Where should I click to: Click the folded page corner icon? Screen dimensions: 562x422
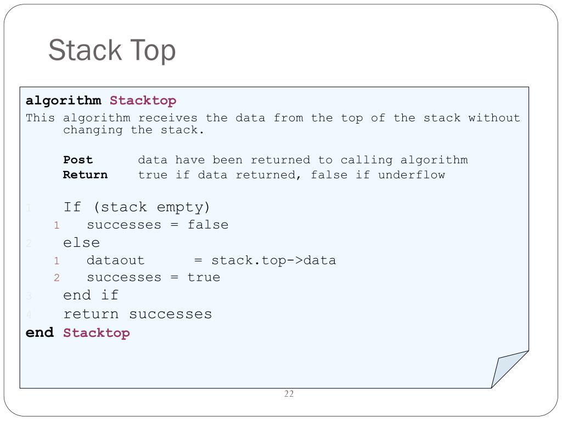pos(510,369)
